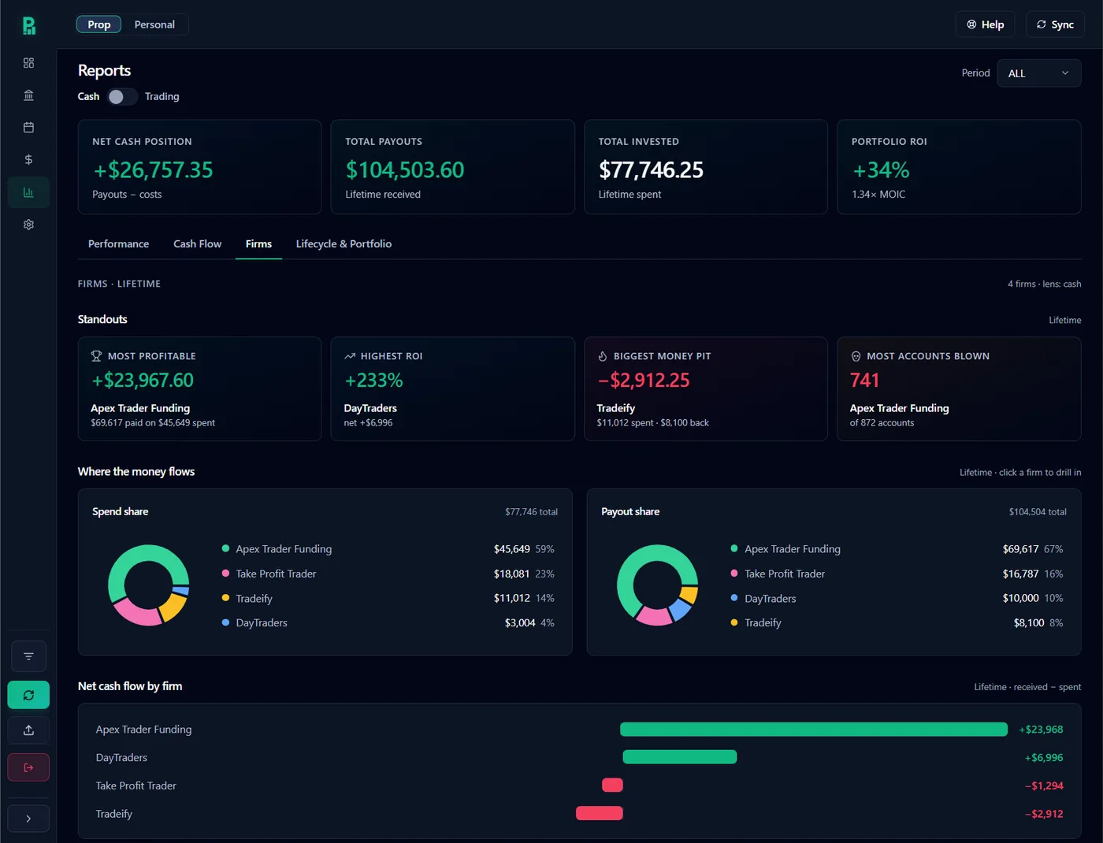
Task: Click the Total Invested card
Action: (x=706, y=167)
